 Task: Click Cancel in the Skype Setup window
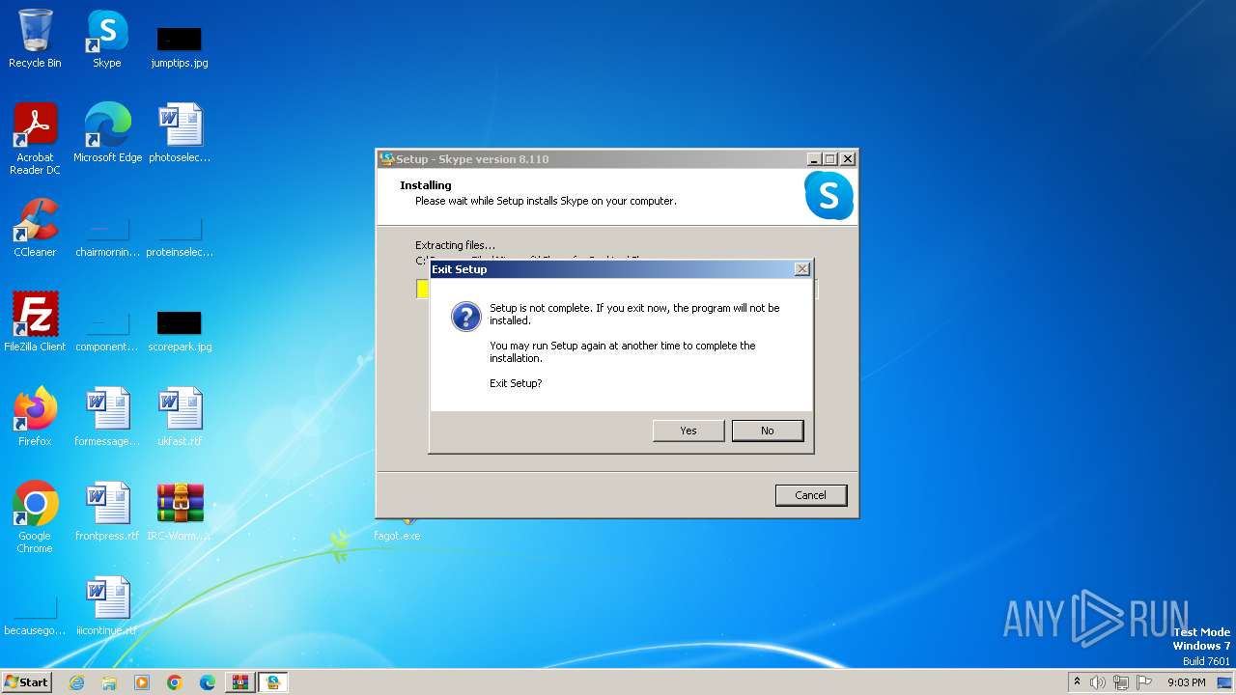coord(811,495)
